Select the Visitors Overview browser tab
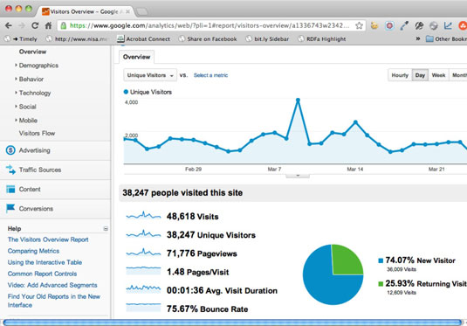Screen dimensions: 467x326 pyautogui.click(x=86, y=11)
